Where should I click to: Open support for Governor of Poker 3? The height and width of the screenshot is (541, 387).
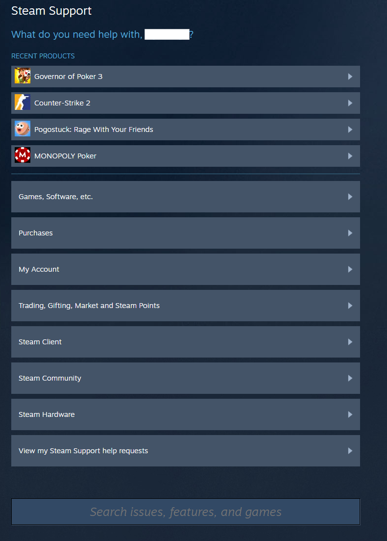185,76
